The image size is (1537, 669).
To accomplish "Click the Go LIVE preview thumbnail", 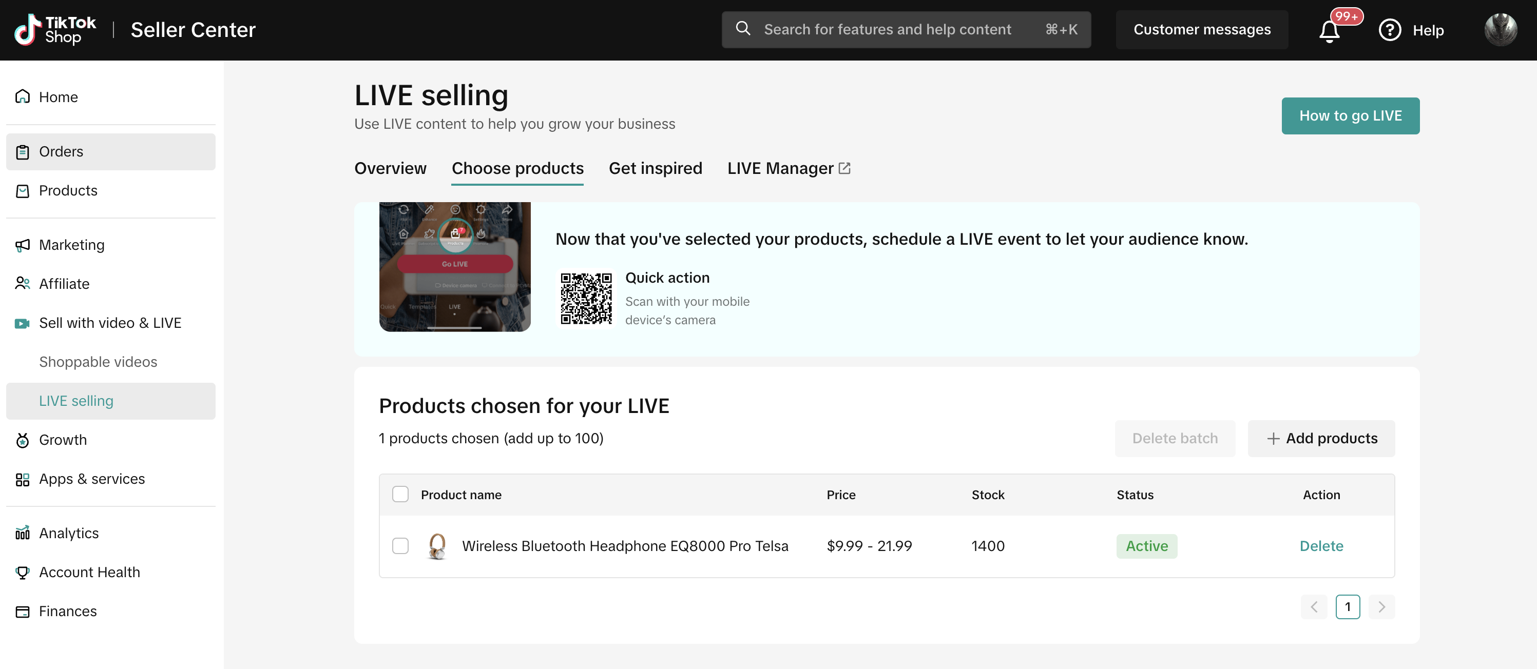I will click(x=455, y=267).
